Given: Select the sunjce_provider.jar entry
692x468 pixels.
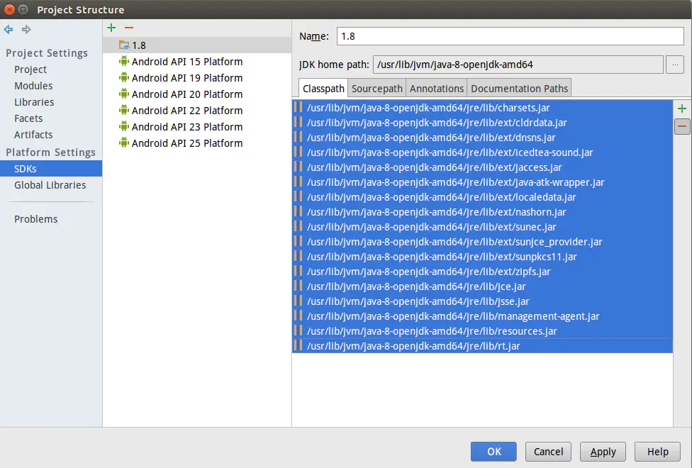Looking at the screenshot, I should click(x=482, y=242).
